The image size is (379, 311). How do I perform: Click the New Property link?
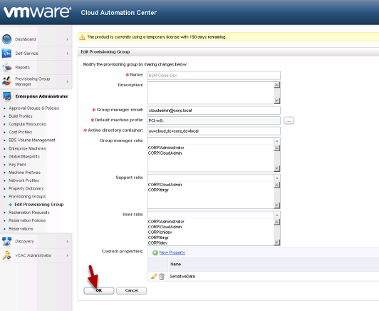click(172, 253)
